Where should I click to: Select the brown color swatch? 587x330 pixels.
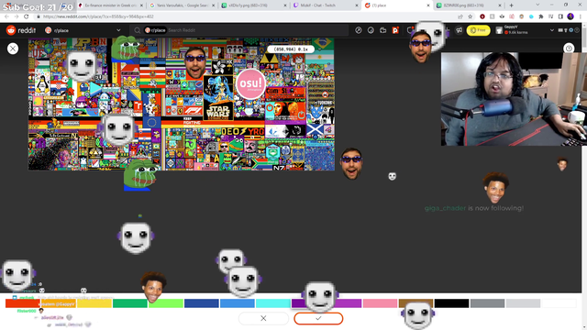pyautogui.click(x=415, y=303)
